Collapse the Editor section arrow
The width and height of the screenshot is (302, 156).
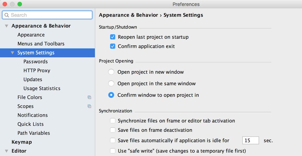click(7, 151)
